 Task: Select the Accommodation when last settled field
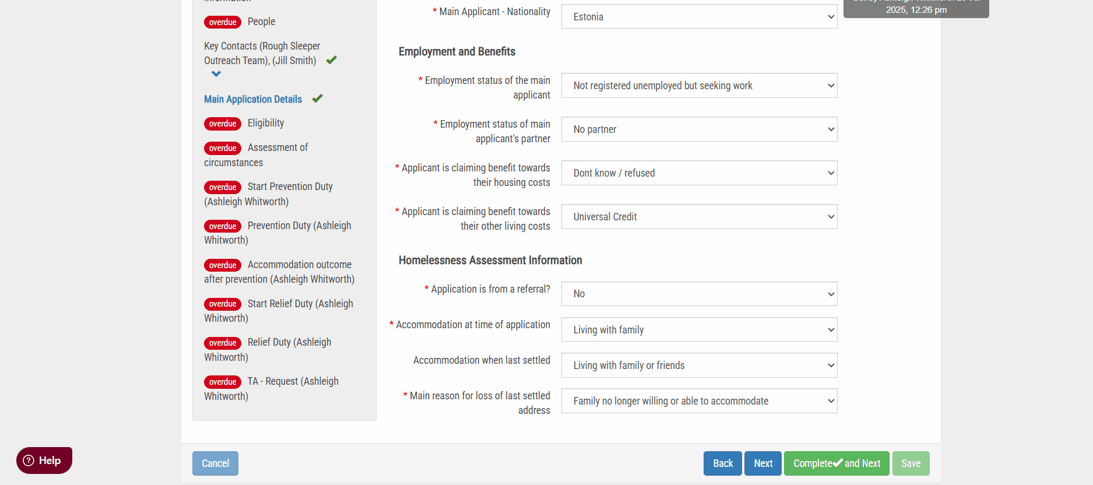pyautogui.click(x=699, y=365)
